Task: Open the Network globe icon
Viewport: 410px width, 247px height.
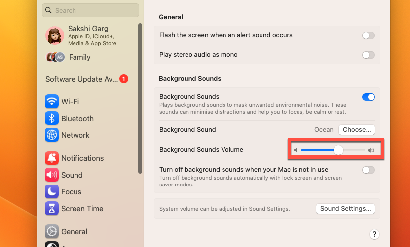Action: [52, 135]
